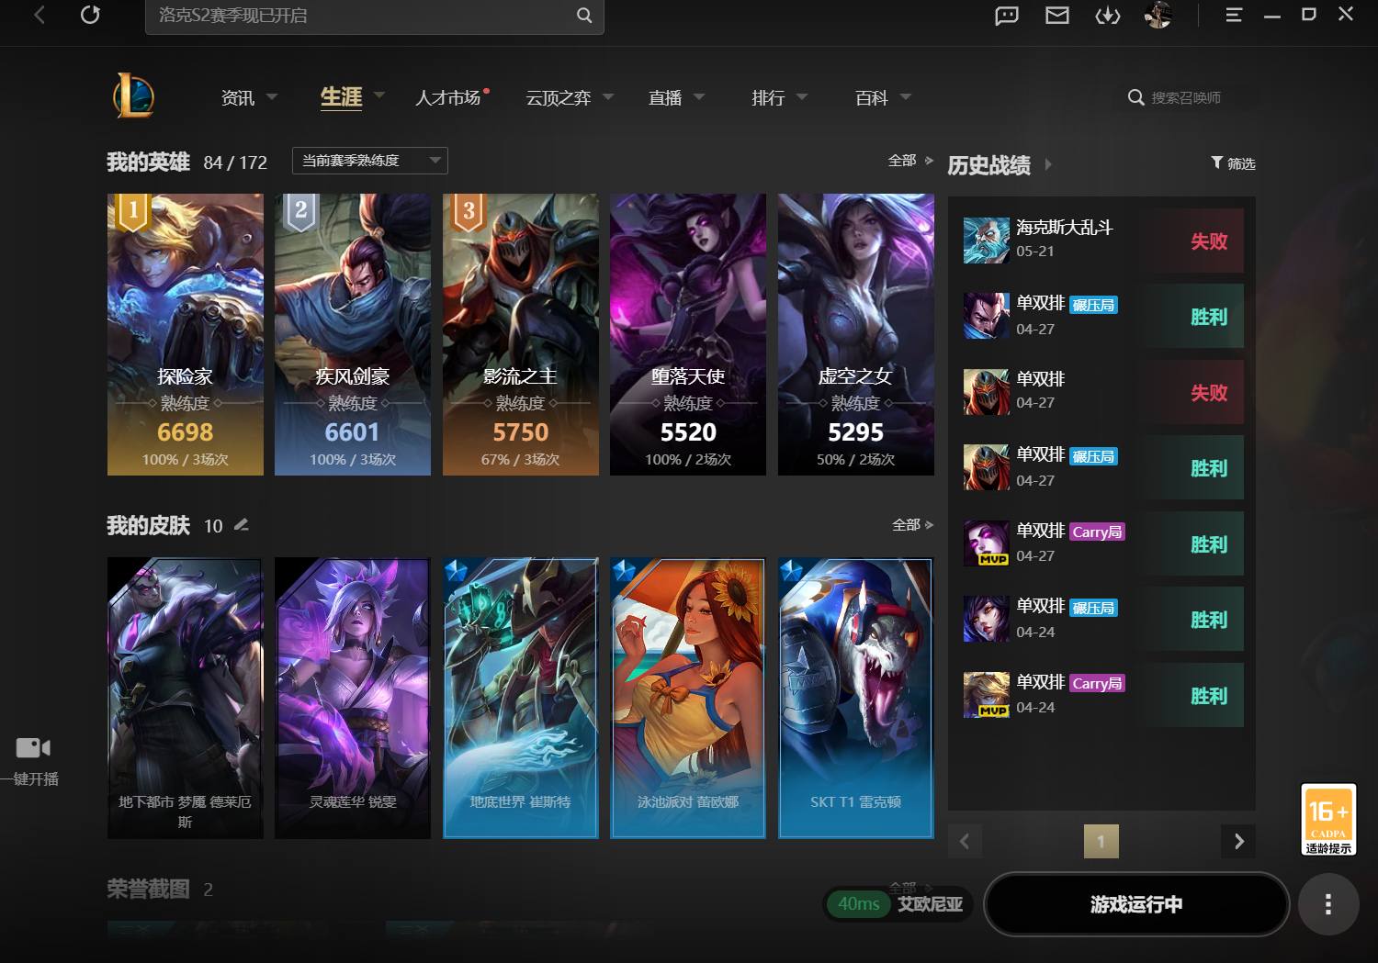1378x963 pixels.
Task: Click the edit pencil next to 我的皮肤
Action: tap(242, 524)
